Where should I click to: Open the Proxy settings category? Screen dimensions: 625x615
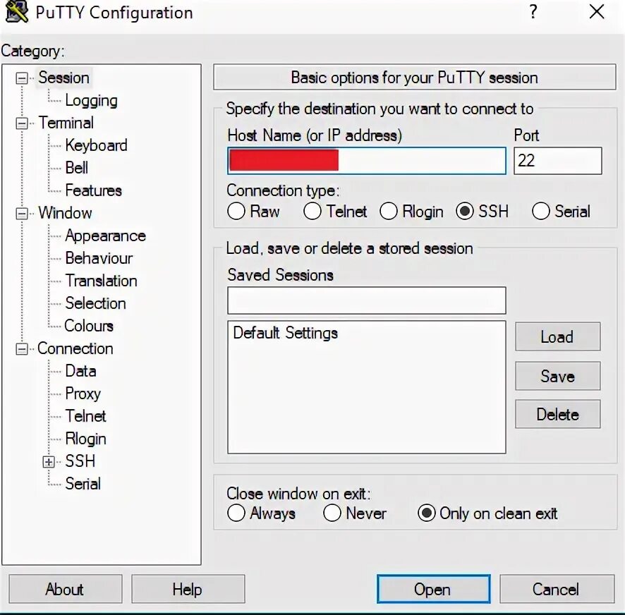pos(83,394)
